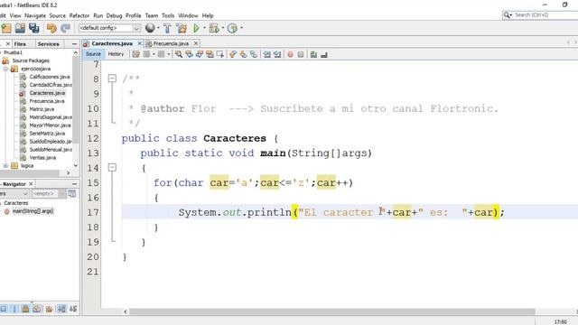Click the Shift Line Left icon
Viewport: 578px width, 325px height.
point(267,54)
